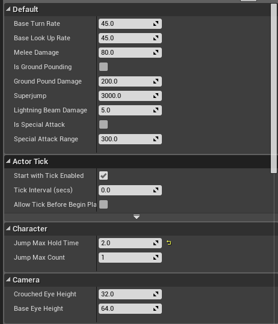The width and height of the screenshot is (278, 324).
Task: Show advanced Actor Tick options arrow
Action: click(137, 216)
